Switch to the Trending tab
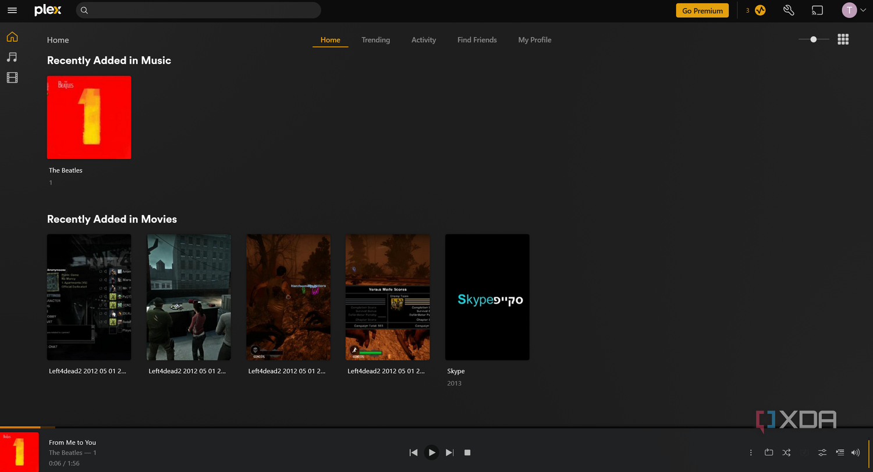The image size is (873, 472). (x=375, y=40)
